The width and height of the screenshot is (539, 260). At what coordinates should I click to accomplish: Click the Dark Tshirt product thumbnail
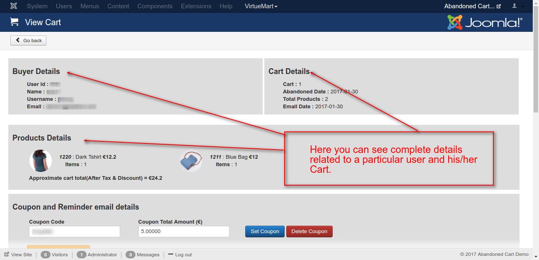click(41, 161)
